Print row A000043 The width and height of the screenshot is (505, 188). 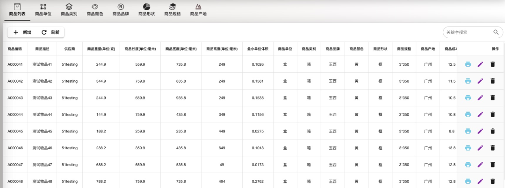[x=468, y=97]
